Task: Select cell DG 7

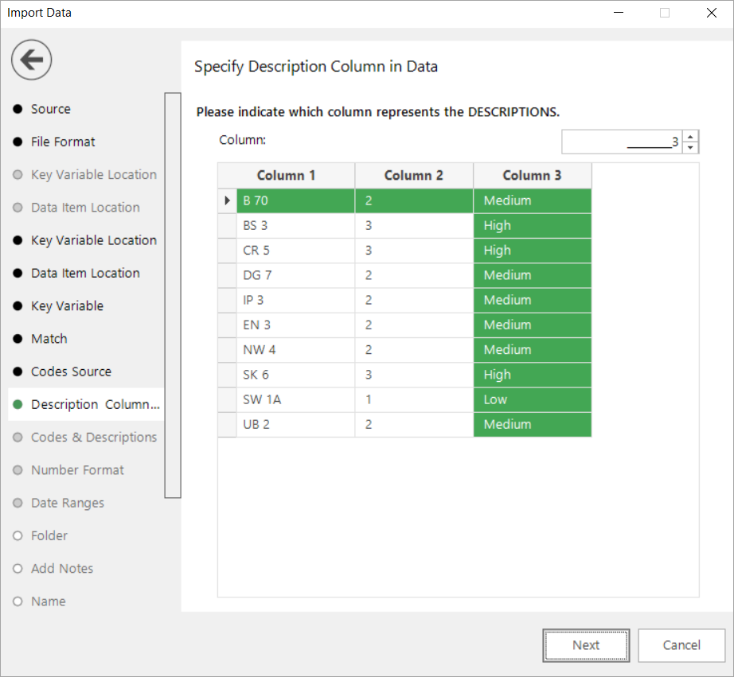Action: tap(295, 275)
